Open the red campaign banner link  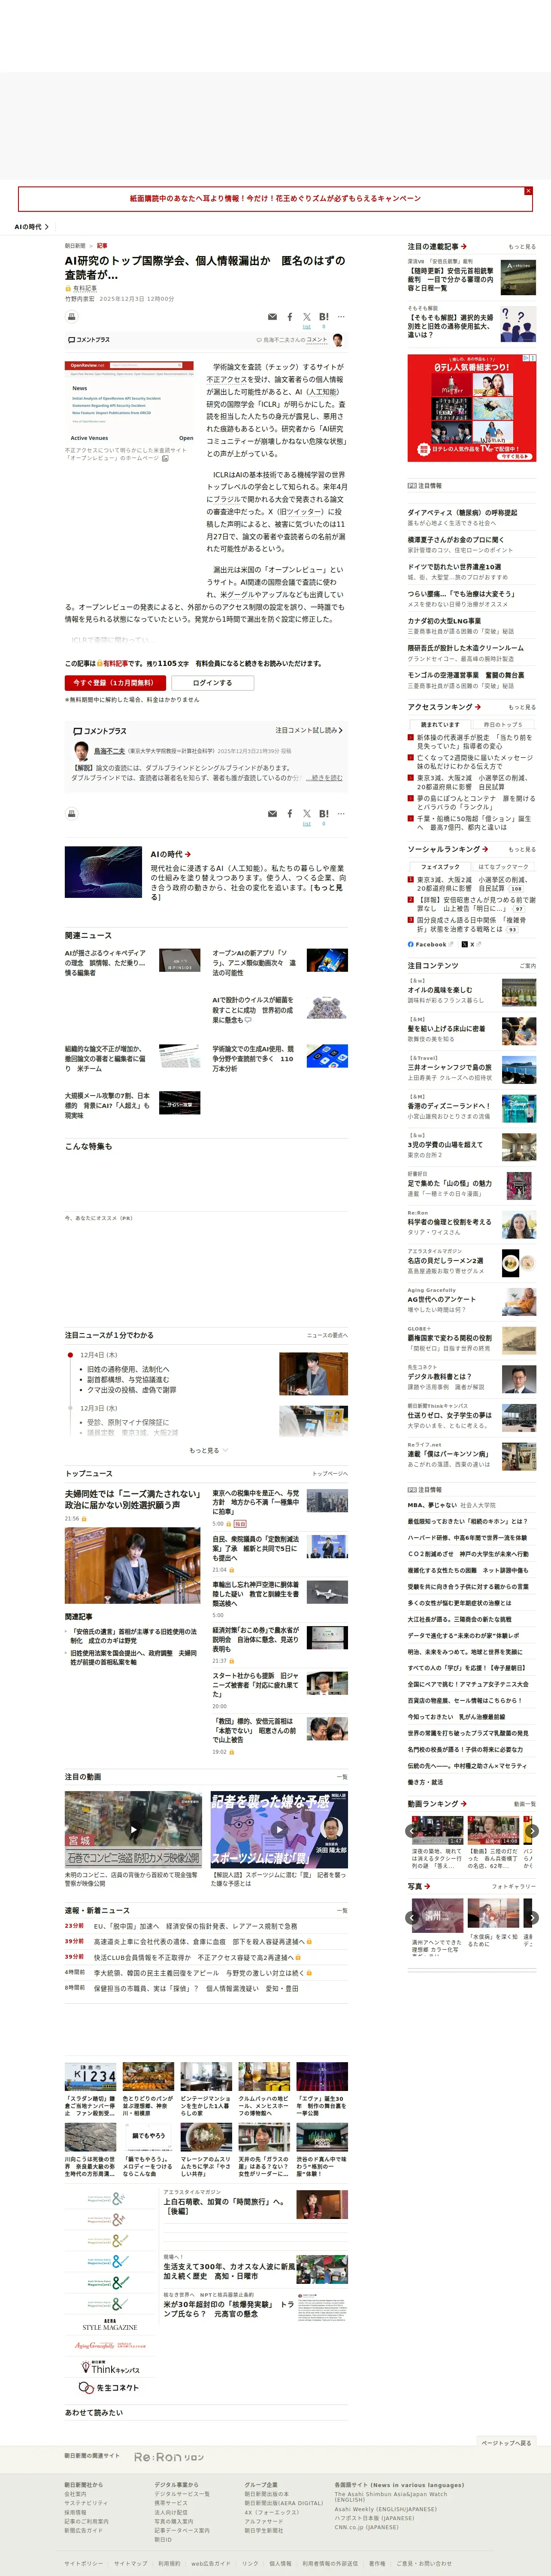coord(275,199)
